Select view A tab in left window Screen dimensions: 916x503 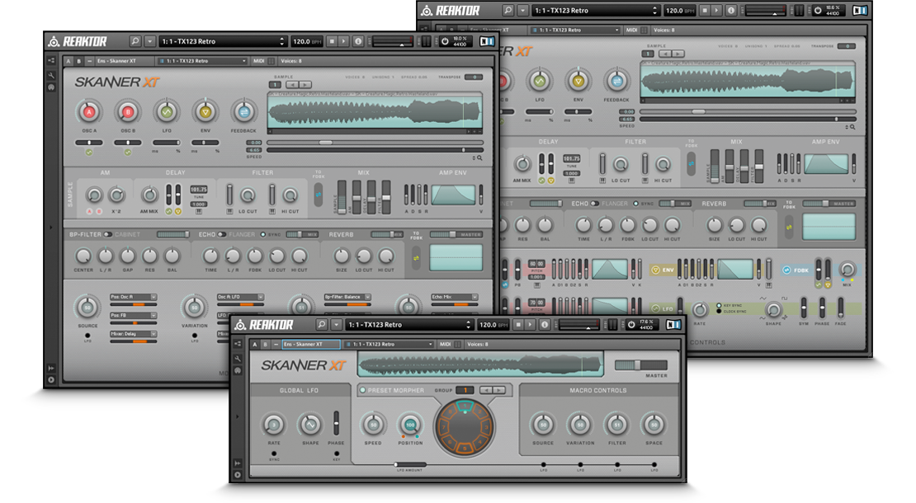click(x=68, y=61)
